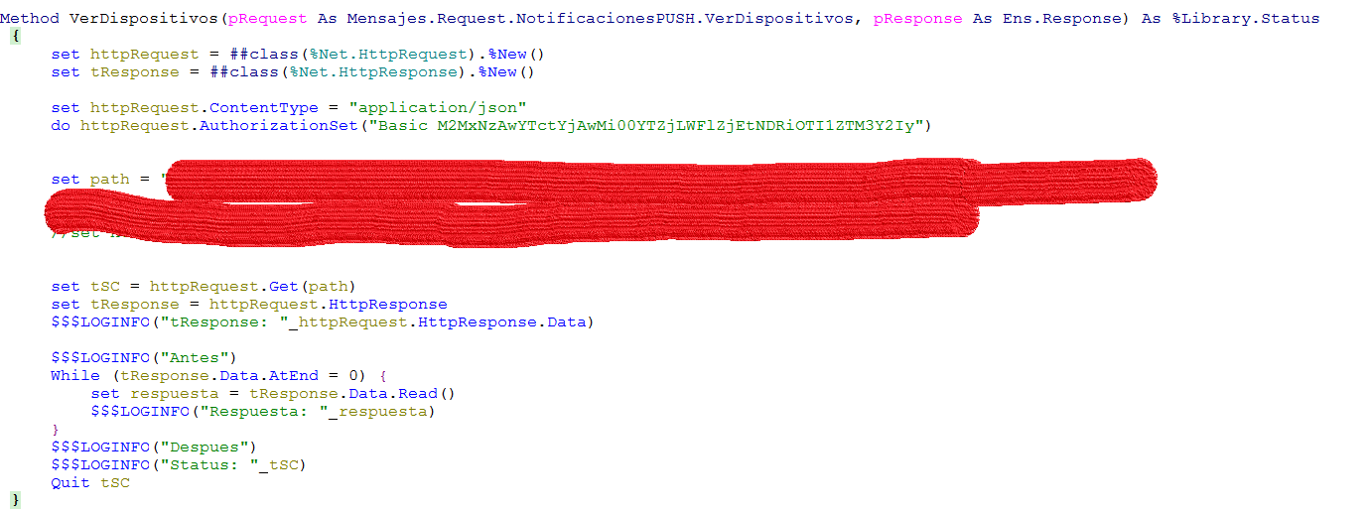Click the pRequest parameter in method signature
Viewport: 1369px width, 512px height.
coord(266,19)
